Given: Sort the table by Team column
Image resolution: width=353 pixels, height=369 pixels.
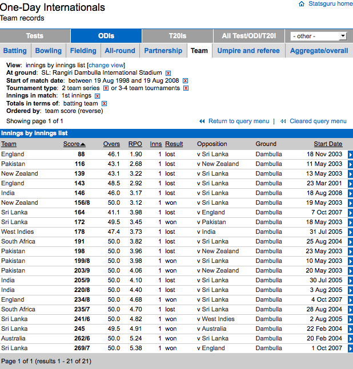Looking at the screenshot, I should click(9, 144).
